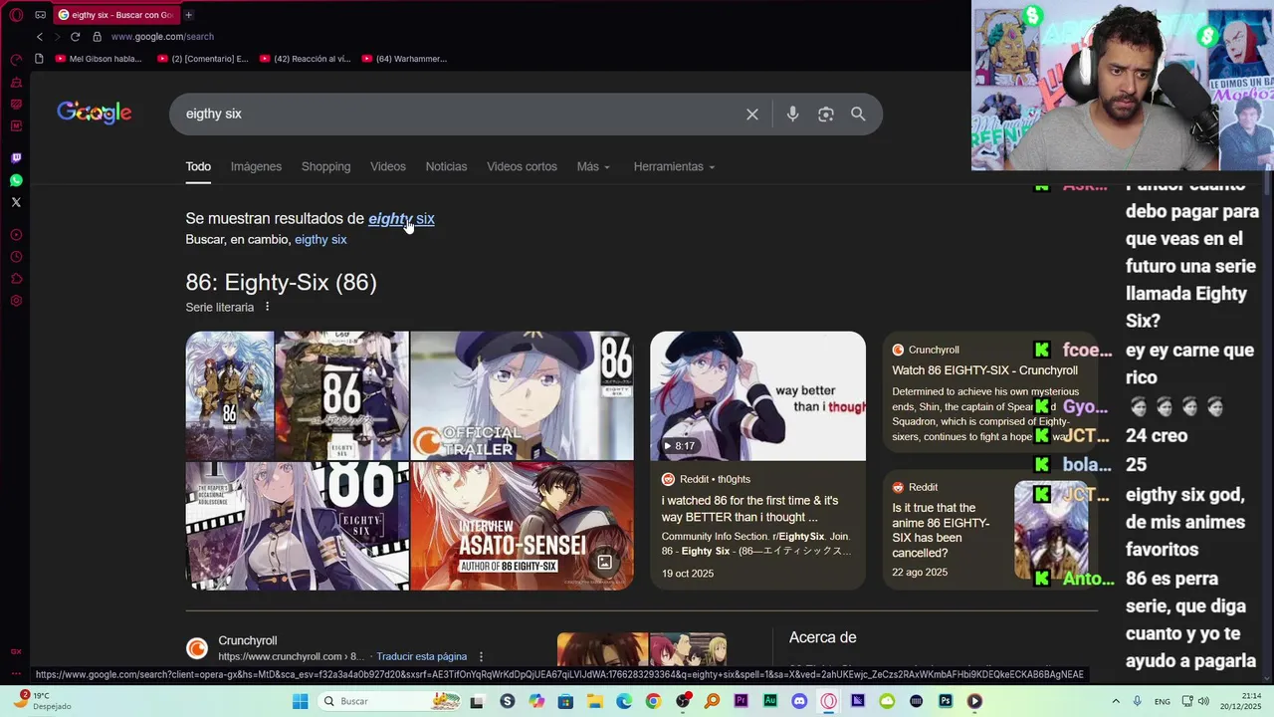The image size is (1274, 717).
Task: Open the '(64) Warhammer...' bookmark
Action: click(x=405, y=59)
